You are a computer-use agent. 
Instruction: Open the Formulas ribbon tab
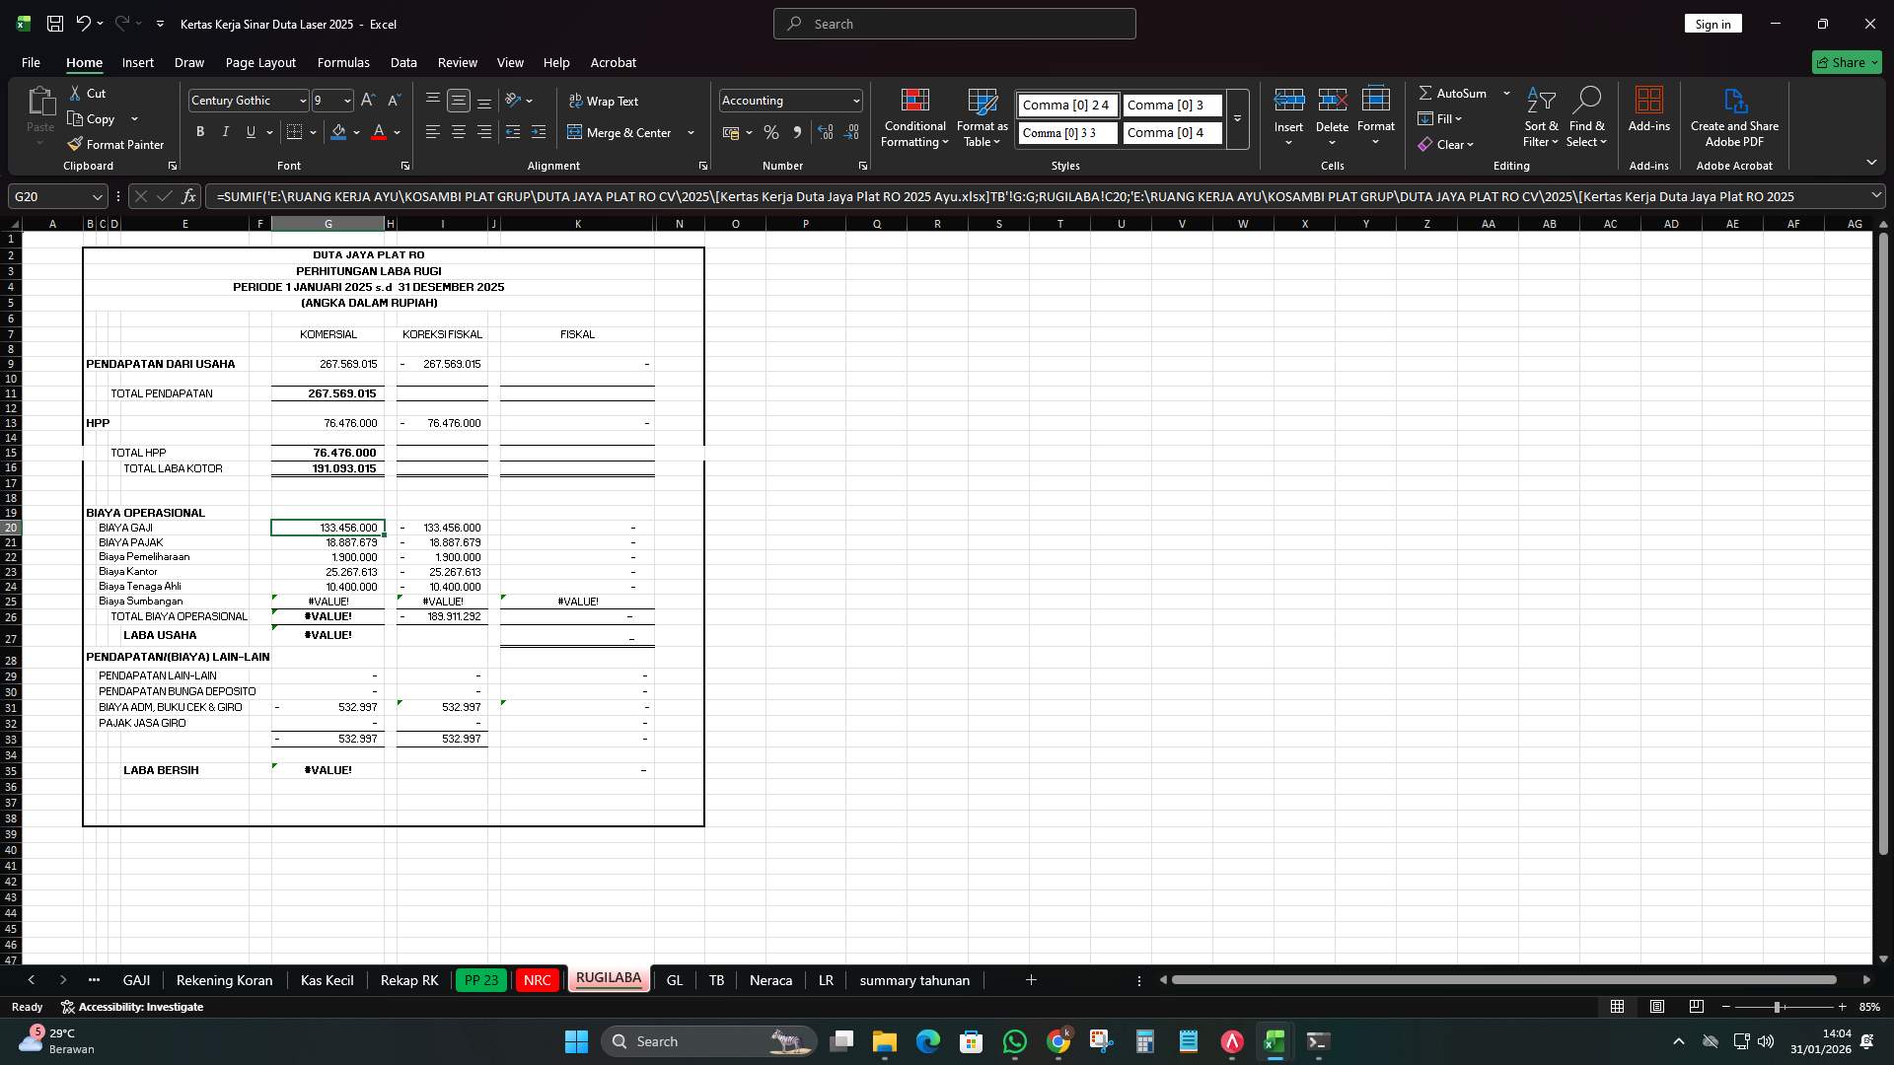pos(343,62)
